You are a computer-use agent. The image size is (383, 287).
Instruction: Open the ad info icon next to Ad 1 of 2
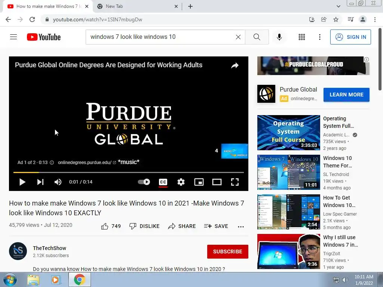click(52, 163)
